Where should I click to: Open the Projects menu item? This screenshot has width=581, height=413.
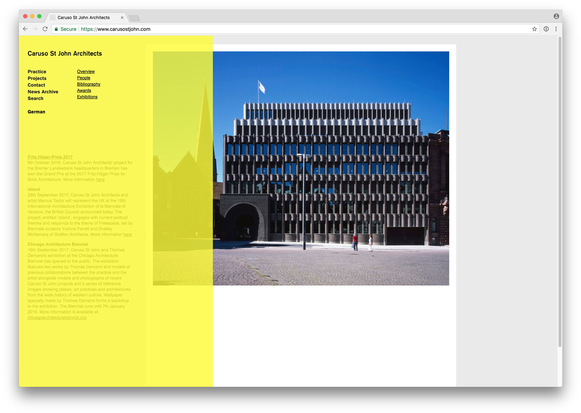(37, 78)
